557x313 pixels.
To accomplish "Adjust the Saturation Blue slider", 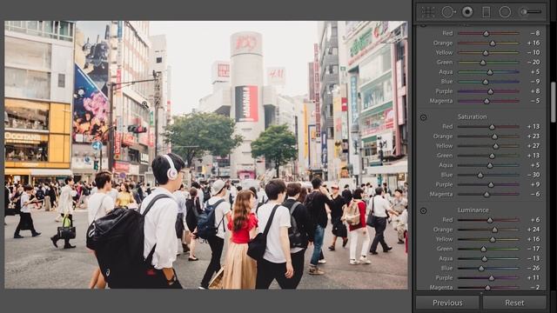I will (x=488, y=175).
